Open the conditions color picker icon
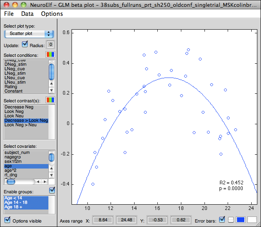 (50, 55)
